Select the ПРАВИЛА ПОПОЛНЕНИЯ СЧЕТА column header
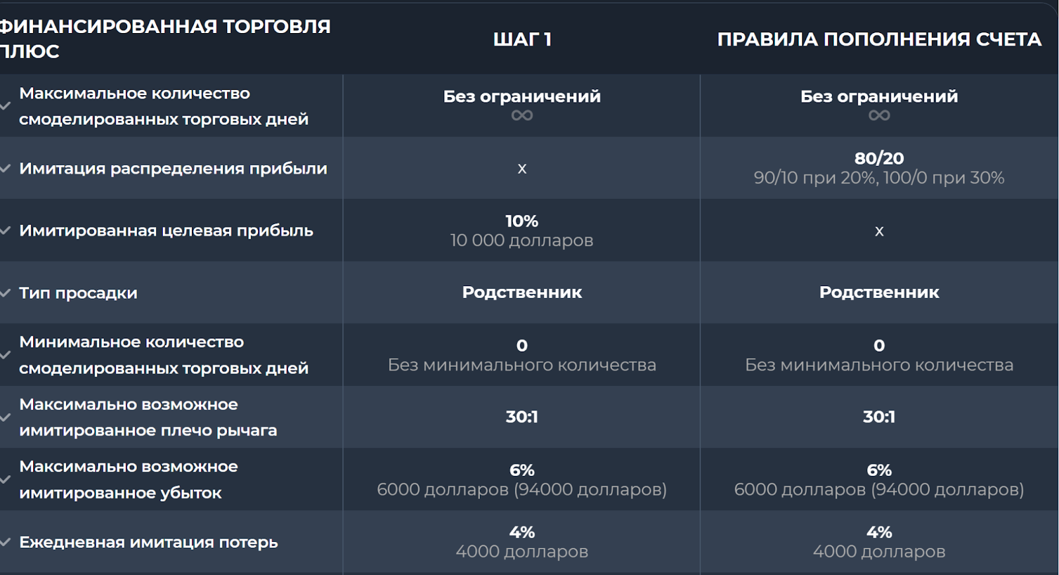The width and height of the screenshot is (1059, 575). click(x=879, y=39)
